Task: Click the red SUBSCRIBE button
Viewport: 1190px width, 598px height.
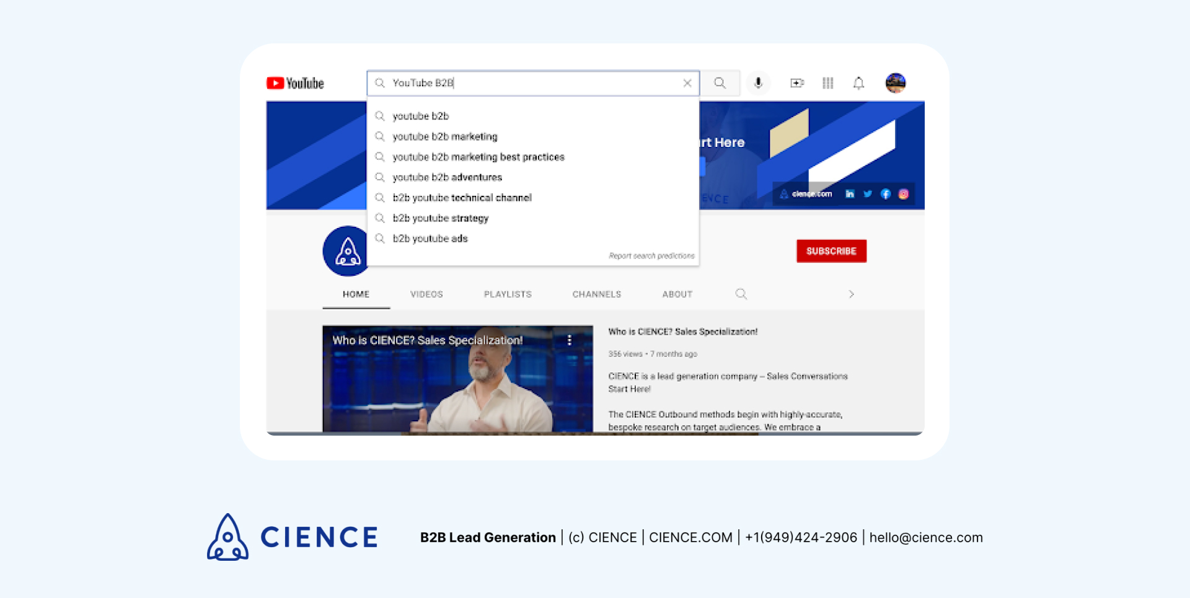Action: tap(831, 251)
